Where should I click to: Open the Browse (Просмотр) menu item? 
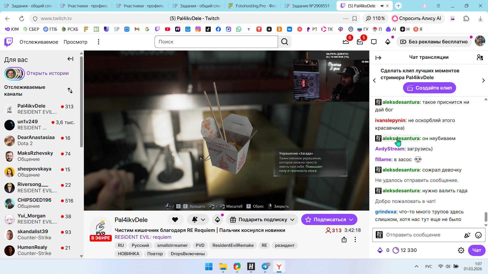75,42
